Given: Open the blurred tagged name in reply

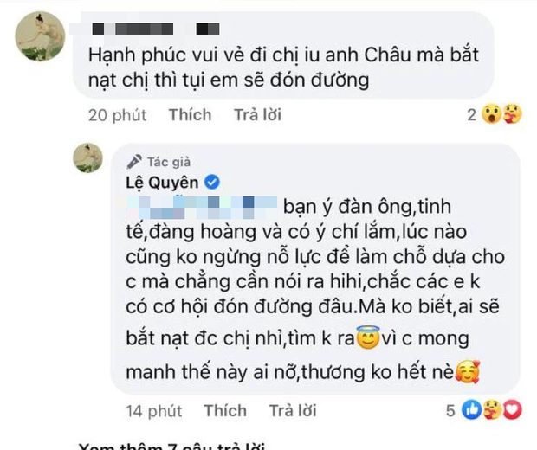Looking at the screenshot, I should 202,208.
